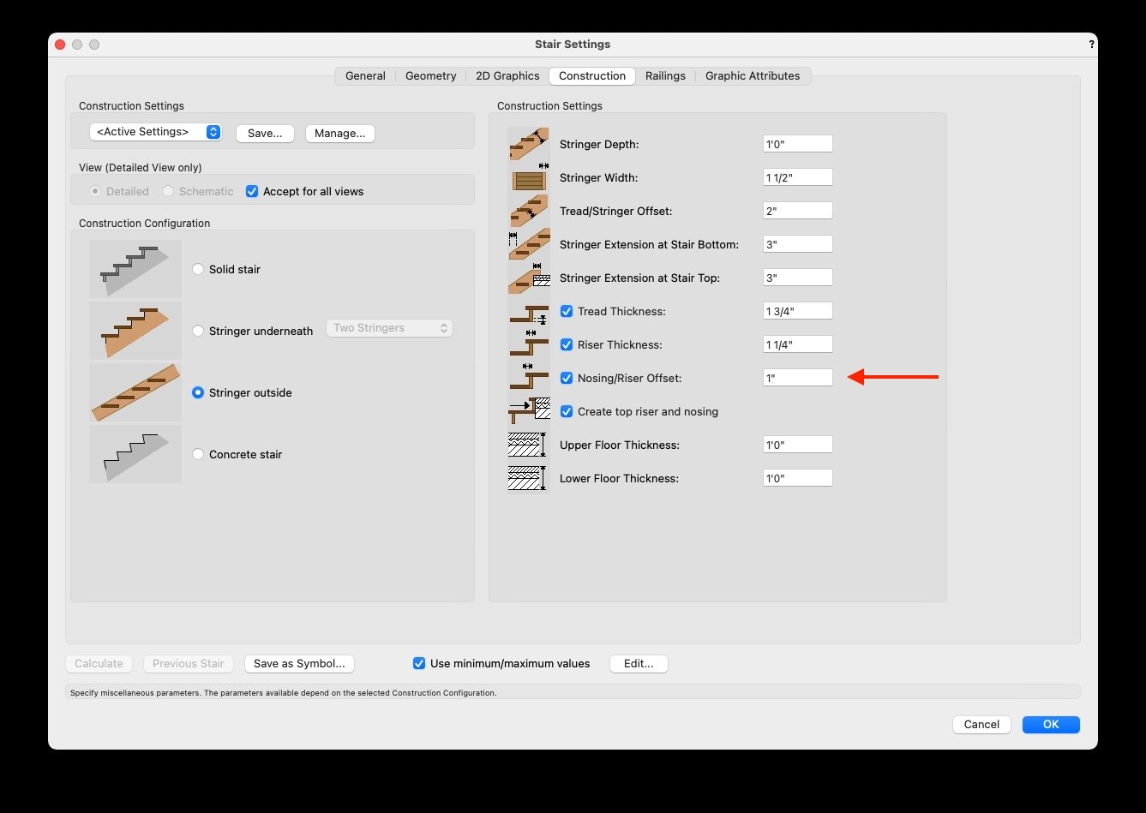
Task: Click the Stringer Width diagram icon
Action: pyautogui.click(x=528, y=178)
